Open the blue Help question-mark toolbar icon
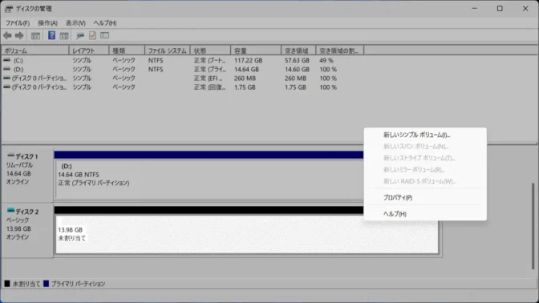The image size is (539, 303). [x=51, y=35]
